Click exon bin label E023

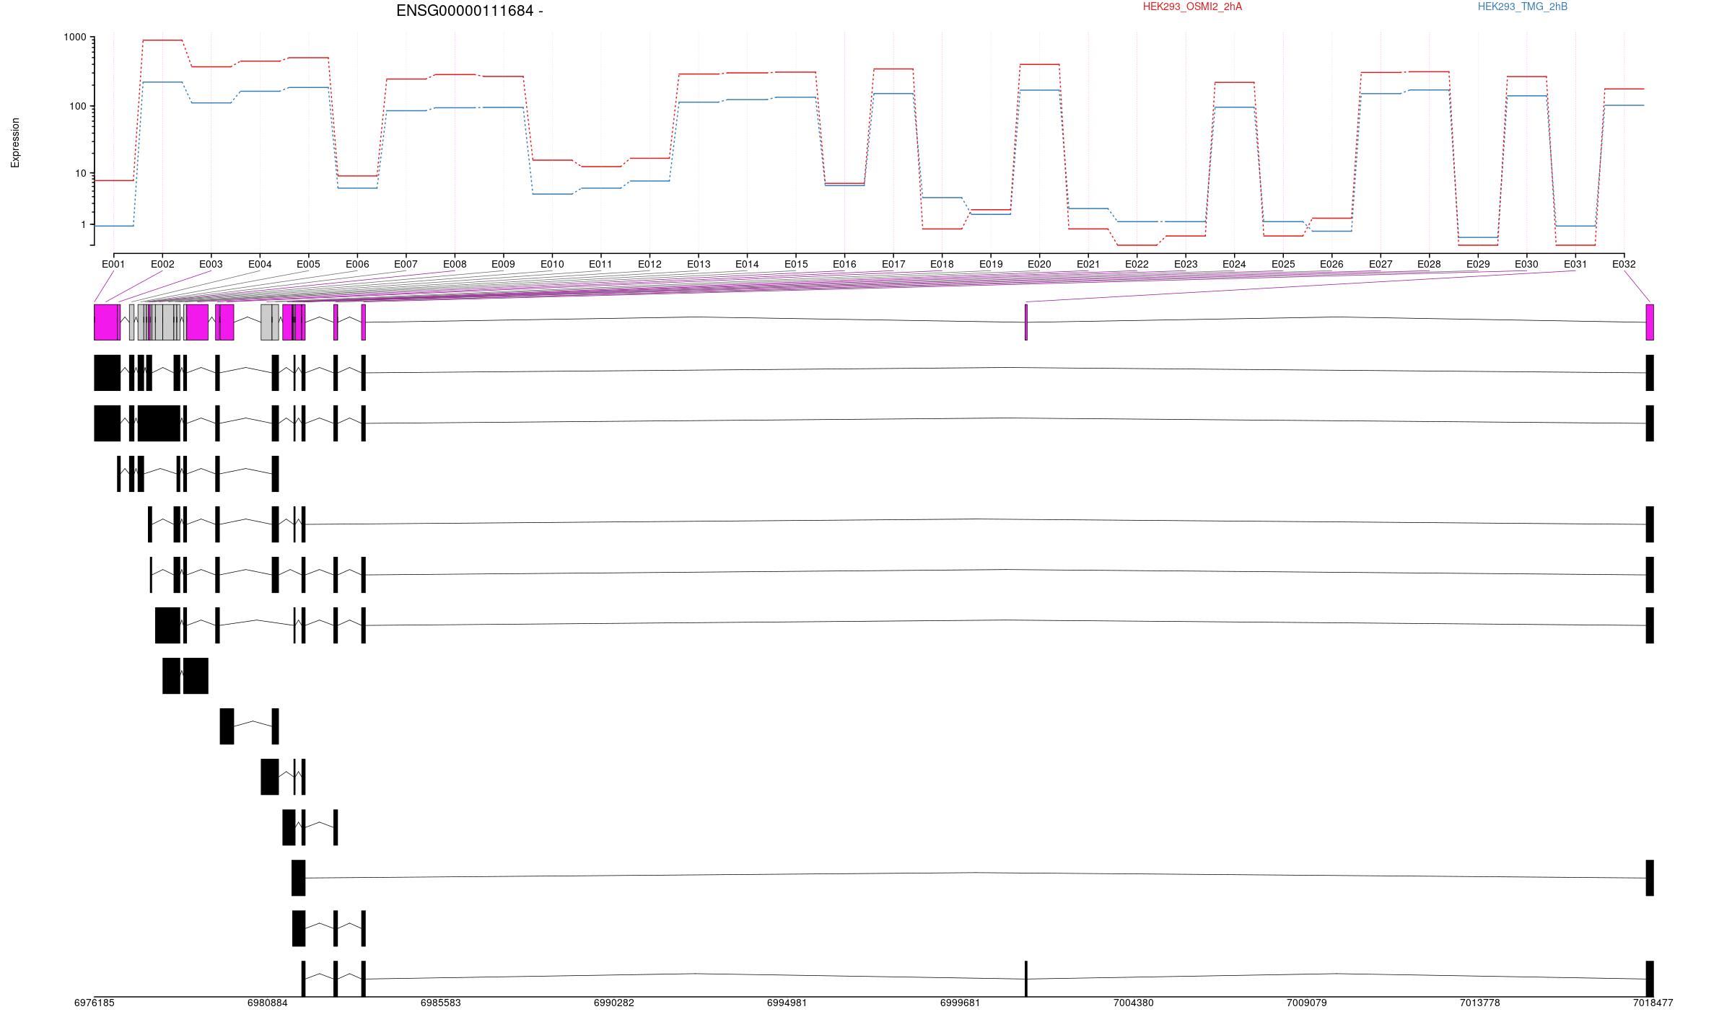pyautogui.click(x=1186, y=264)
